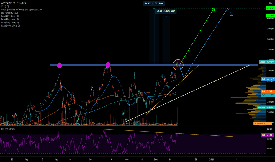Select the 54.60 (15.37%) measurement label

pyautogui.click(x=154, y=4)
